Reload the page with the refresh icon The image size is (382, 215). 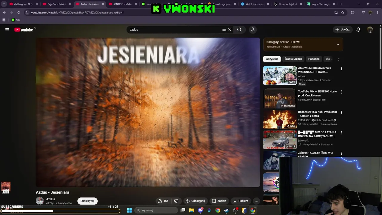pyautogui.click(x=19, y=13)
